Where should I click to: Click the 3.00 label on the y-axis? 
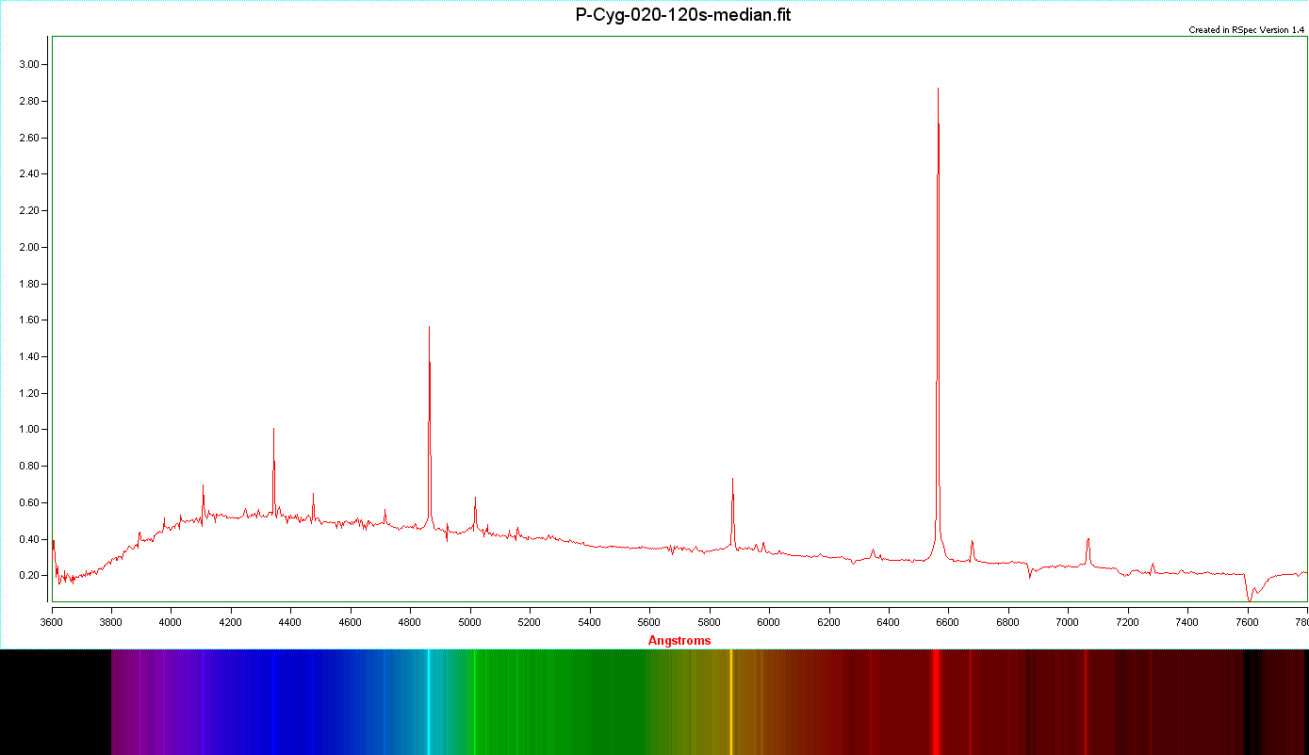click(x=33, y=64)
